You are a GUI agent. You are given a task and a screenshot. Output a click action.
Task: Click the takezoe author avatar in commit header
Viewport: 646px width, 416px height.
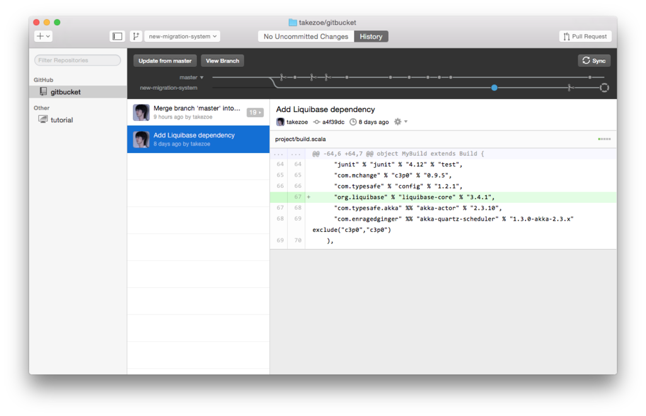click(x=280, y=122)
